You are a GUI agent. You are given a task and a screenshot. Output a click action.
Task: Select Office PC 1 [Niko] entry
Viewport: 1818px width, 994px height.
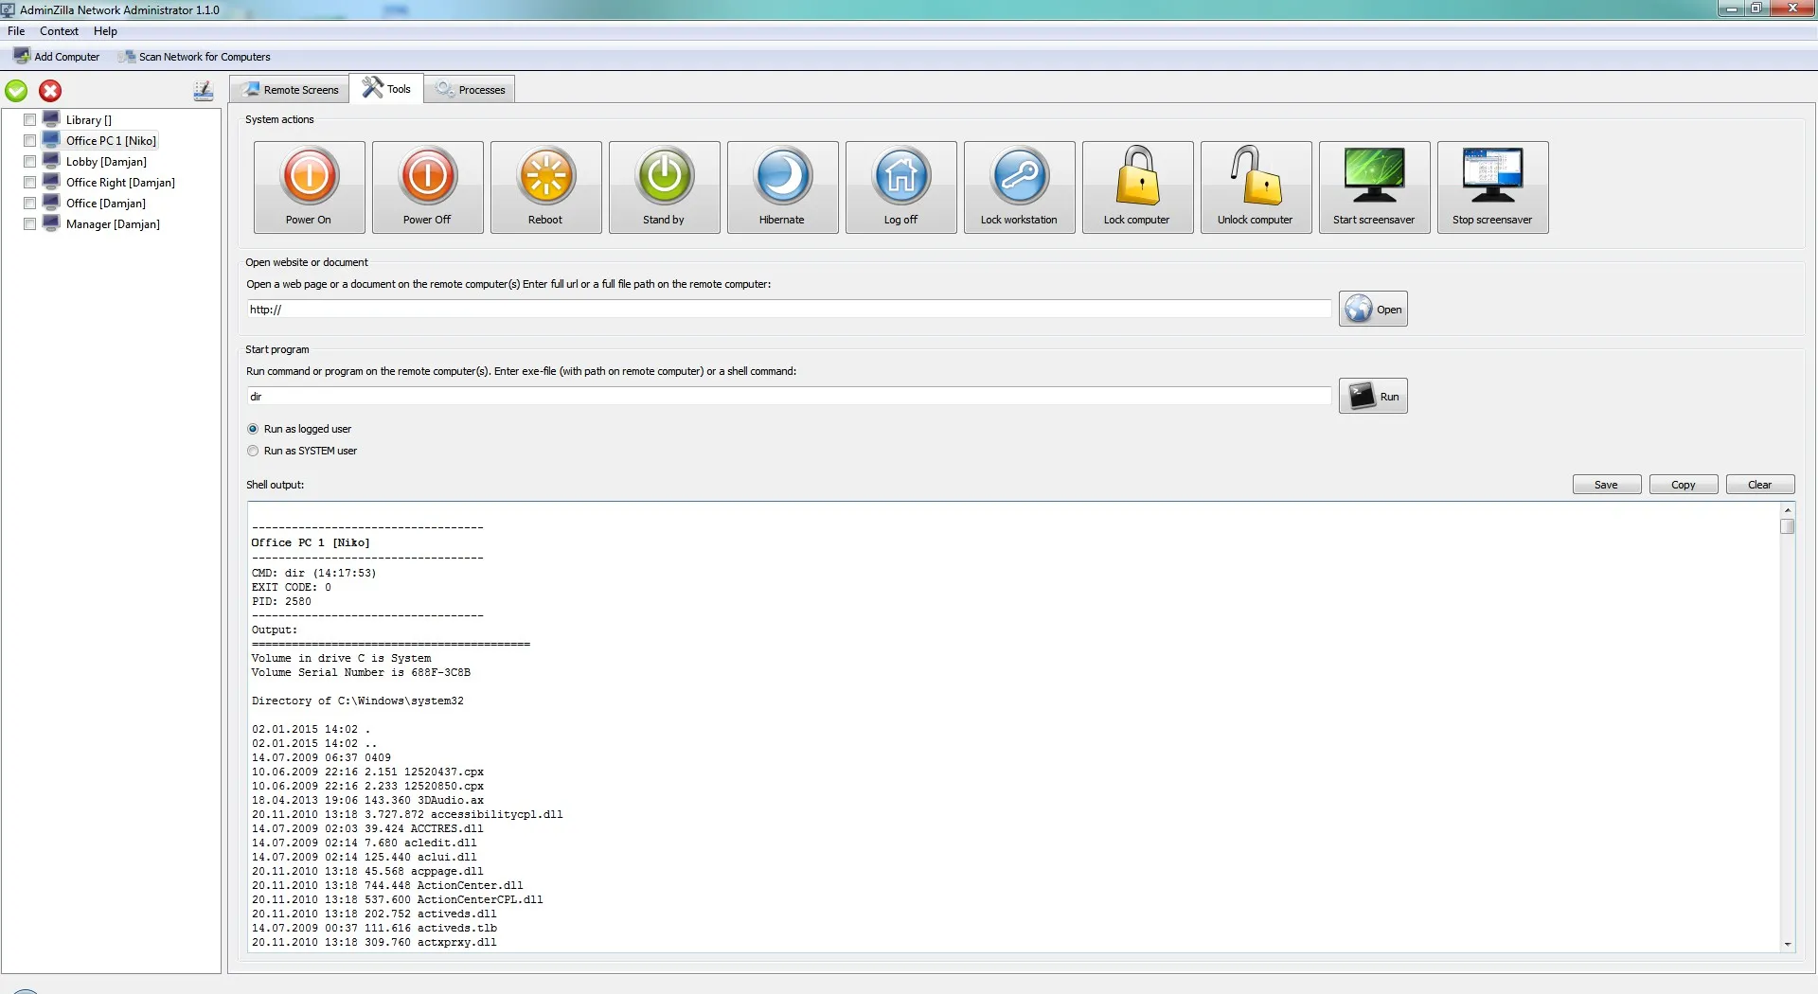[x=111, y=141]
